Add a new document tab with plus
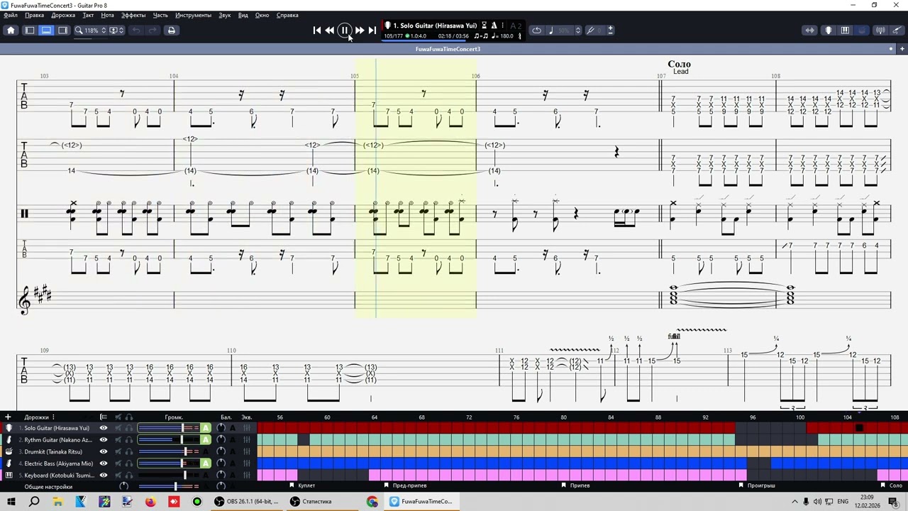This screenshot has height=511, width=908. (x=902, y=49)
